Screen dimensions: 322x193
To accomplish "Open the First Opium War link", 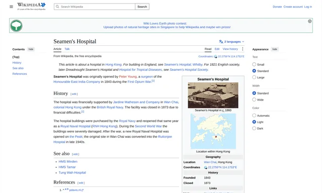I will pyautogui.click(x=139, y=81).
